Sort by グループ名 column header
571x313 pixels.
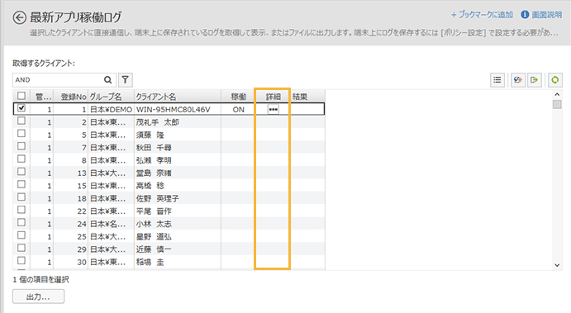click(111, 97)
